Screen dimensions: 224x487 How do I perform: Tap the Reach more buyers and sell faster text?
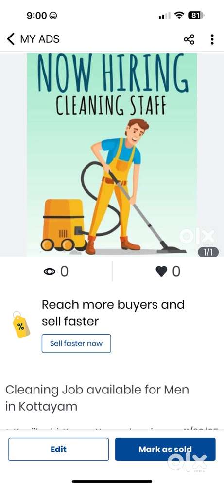click(x=113, y=313)
